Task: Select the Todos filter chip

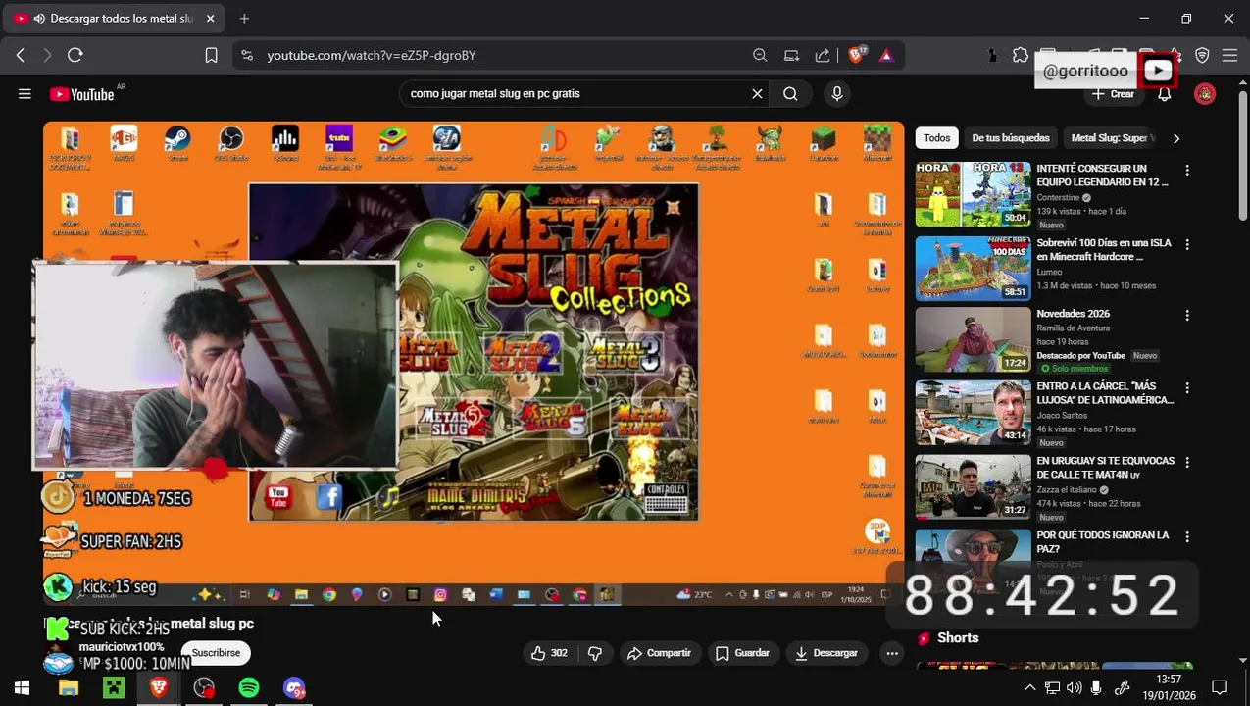Action: pyautogui.click(x=936, y=138)
